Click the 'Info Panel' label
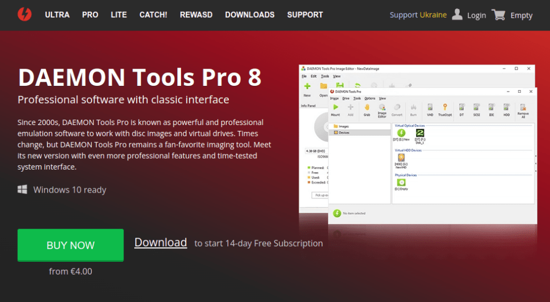This screenshot has width=550, height=302. (x=308, y=106)
